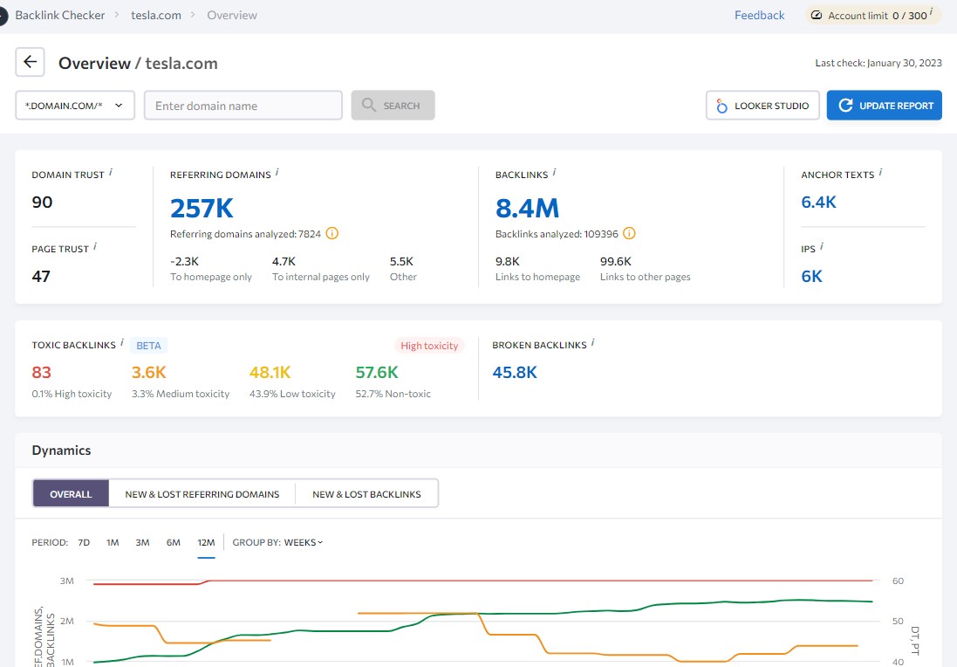Click info icon next to Broken Backlinks
This screenshot has height=667, width=957.
pos(593,343)
